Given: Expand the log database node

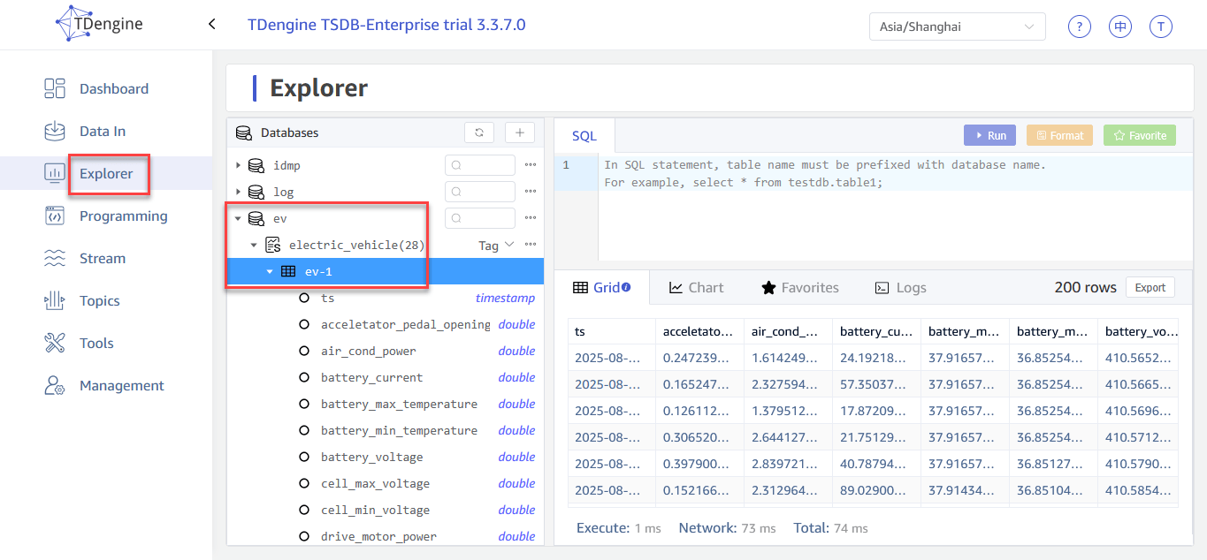Looking at the screenshot, I should click(238, 192).
